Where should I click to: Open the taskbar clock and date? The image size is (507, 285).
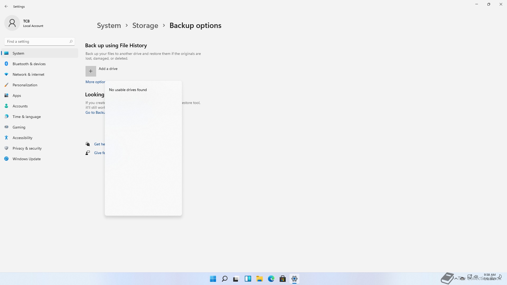pyautogui.click(x=490, y=277)
